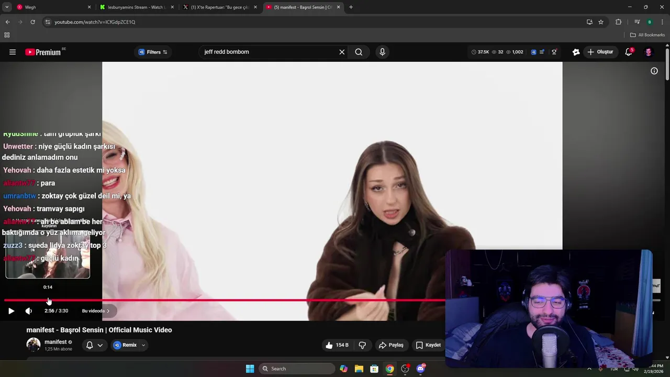This screenshot has height=377, width=670.
Task: Reload the current page
Action: click(x=32, y=22)
